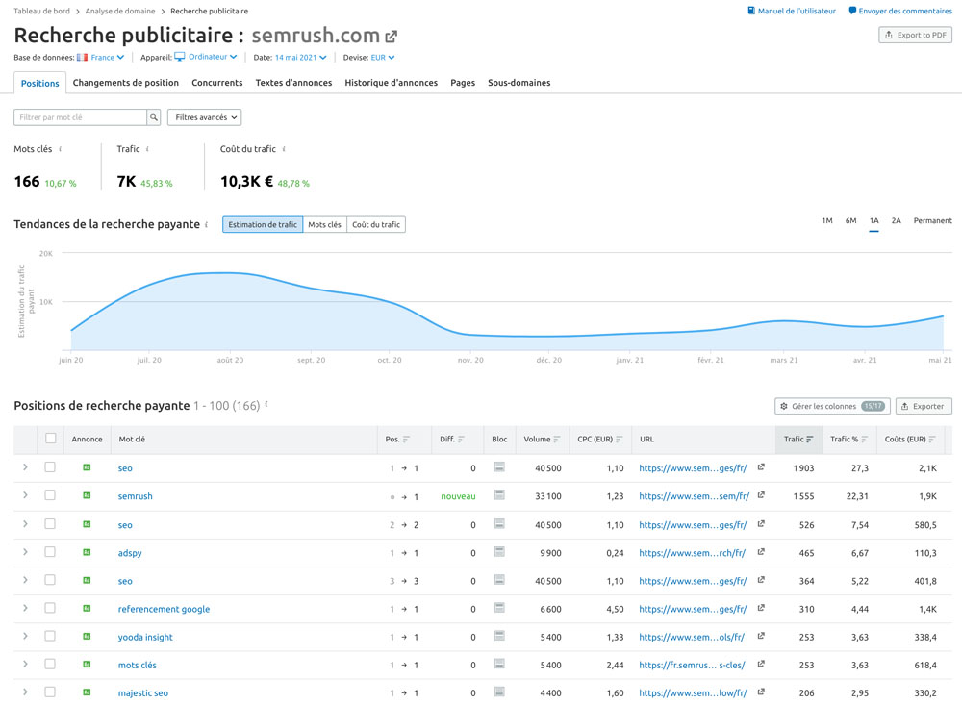The image size is (962, 705).
Task: Click the ad icon in the majestic seo row
Action: tap(87, 692)
